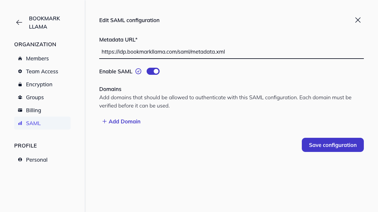Click the Team Access gear icon

coord(20,71)
